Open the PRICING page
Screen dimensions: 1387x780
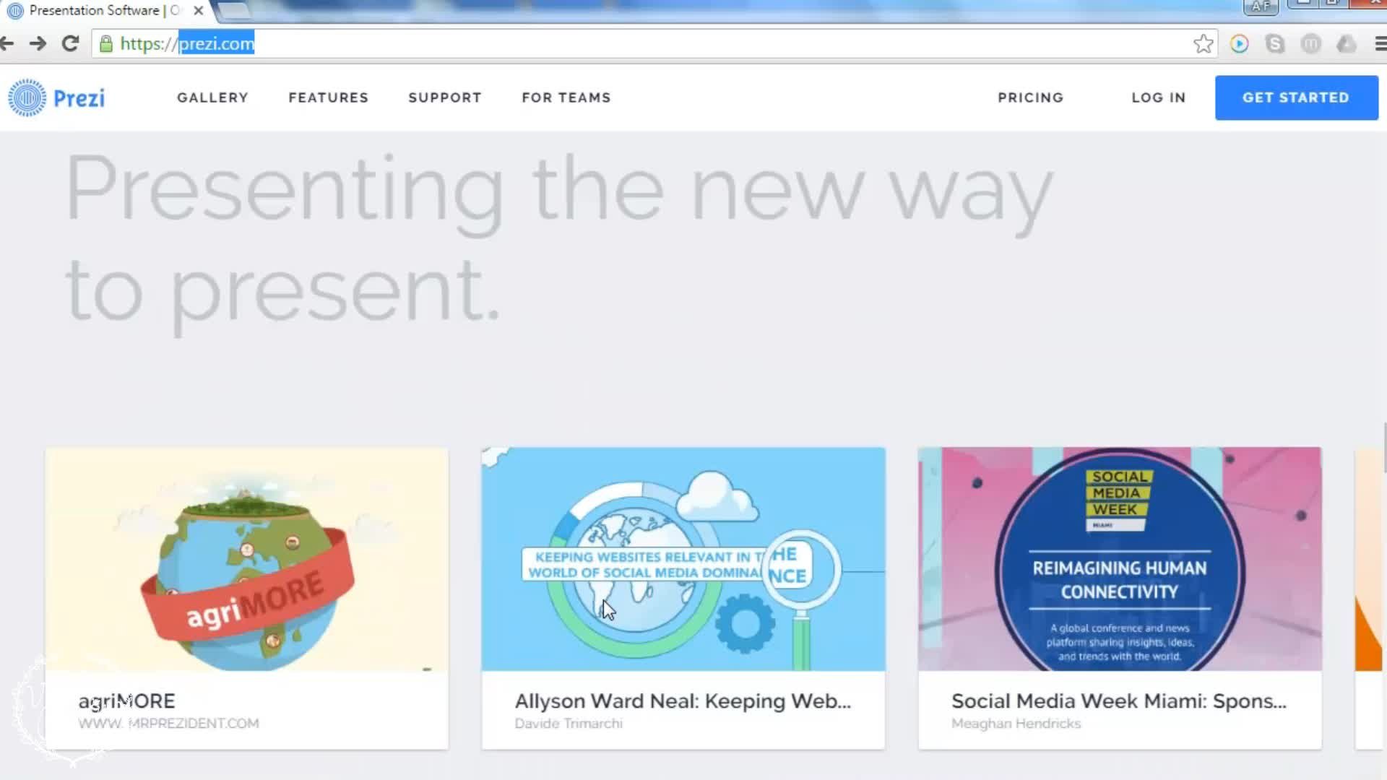1031,97
